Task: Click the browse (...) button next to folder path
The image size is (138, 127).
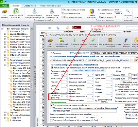Action: click(x=131, y=60)
